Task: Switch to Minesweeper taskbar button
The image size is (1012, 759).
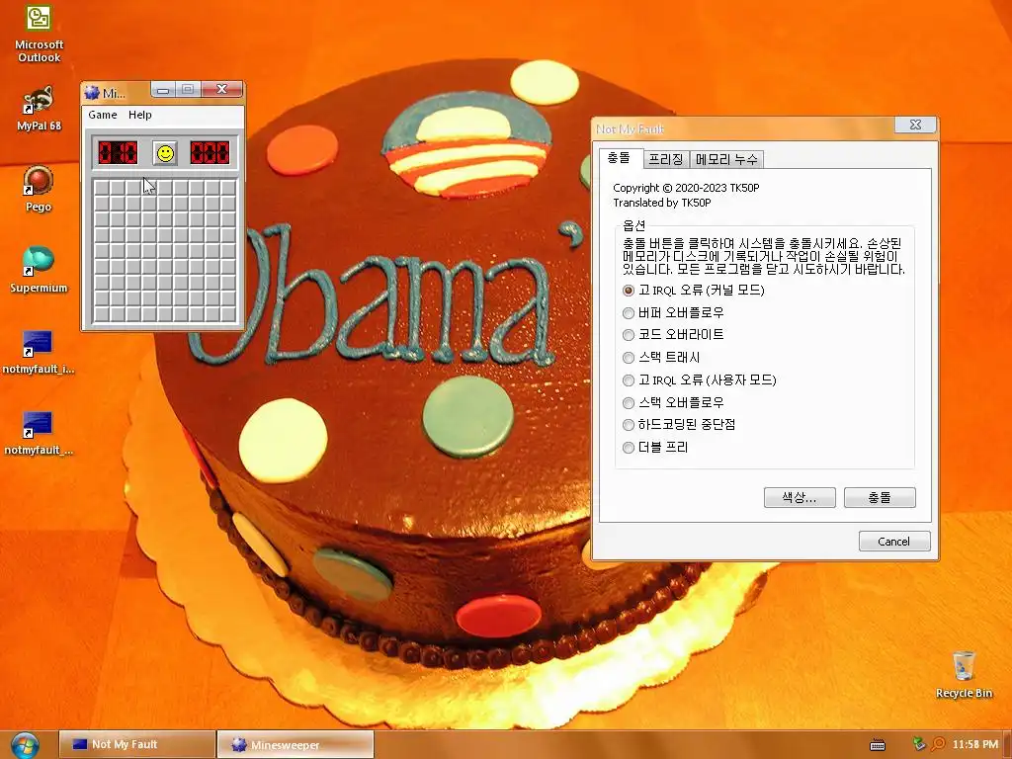Action: 295,745
